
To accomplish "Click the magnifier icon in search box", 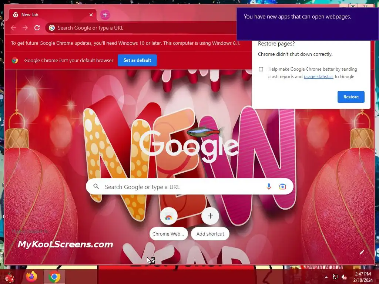I will click(96, 186).
